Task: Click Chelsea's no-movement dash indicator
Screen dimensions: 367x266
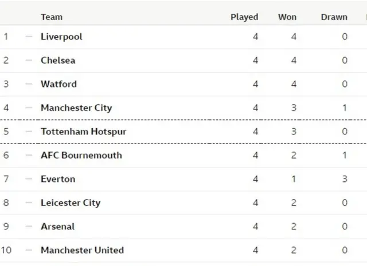Action: tap(29, 60)
